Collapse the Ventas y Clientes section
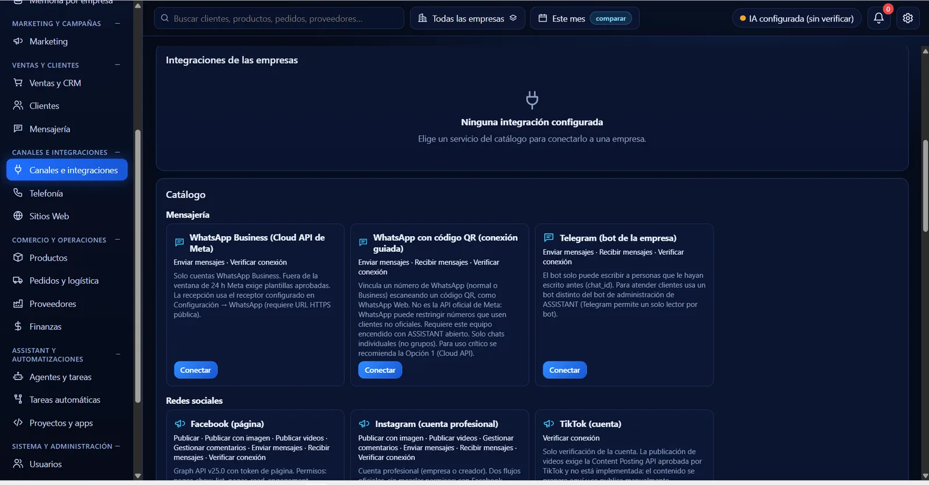This screenshot has height=485, width=929. click(x=118, y=65)
